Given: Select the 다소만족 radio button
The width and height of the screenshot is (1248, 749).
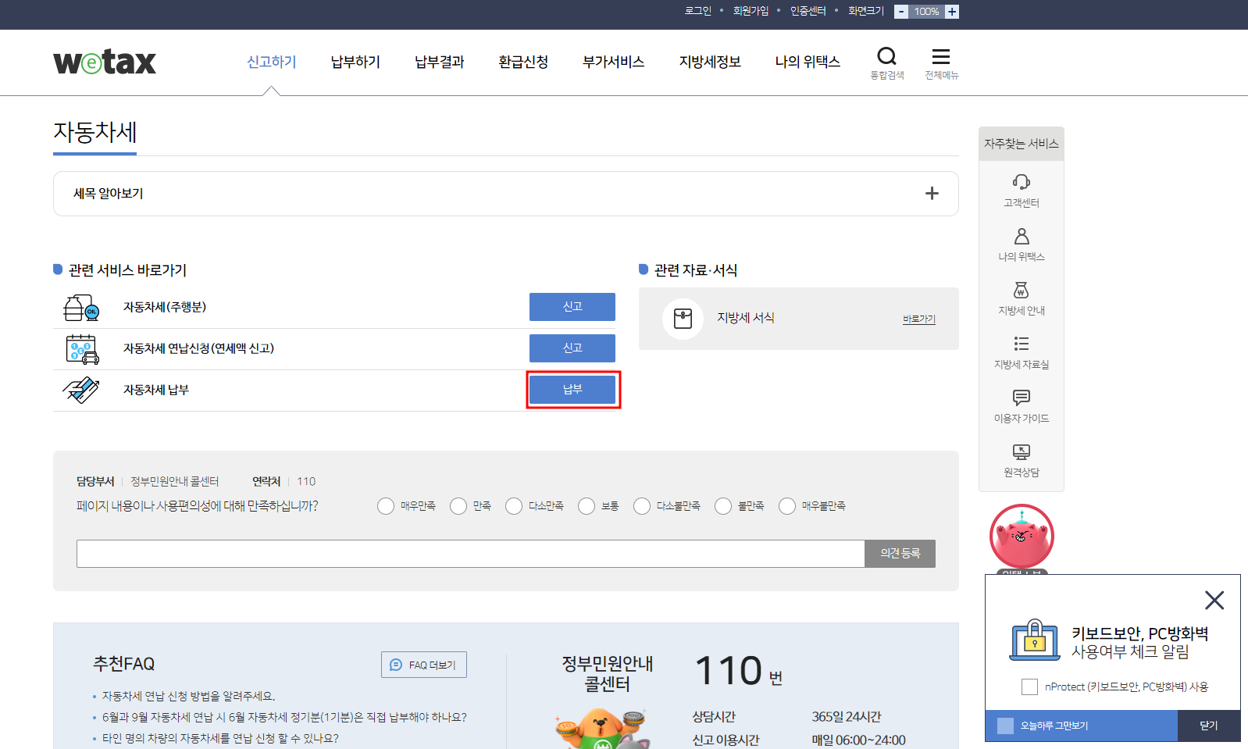Looking at the screenshot, I should (x=514, y=506).
